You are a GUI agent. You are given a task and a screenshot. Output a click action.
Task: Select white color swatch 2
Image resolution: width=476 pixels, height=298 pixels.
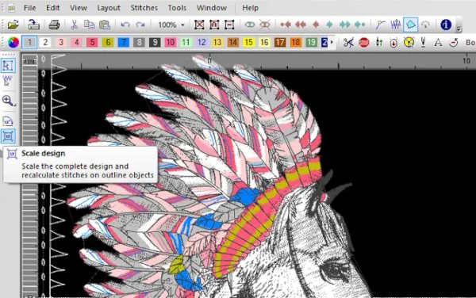45,43
